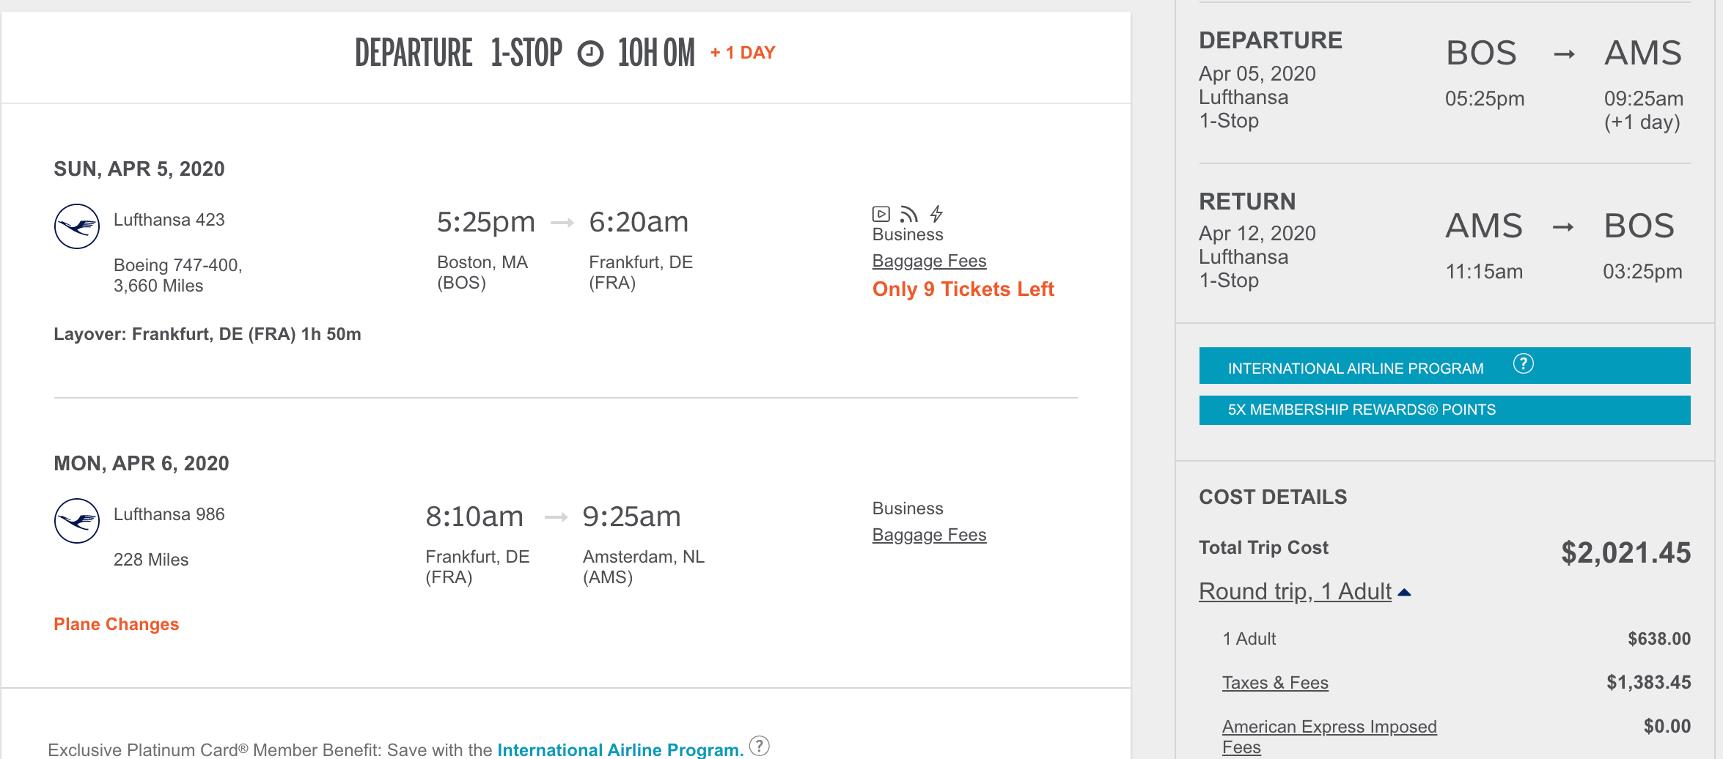The height and width of the screenshot is (759, 1723).
Task: Click the power outlet lightning icon
Action: coord(936,214)
